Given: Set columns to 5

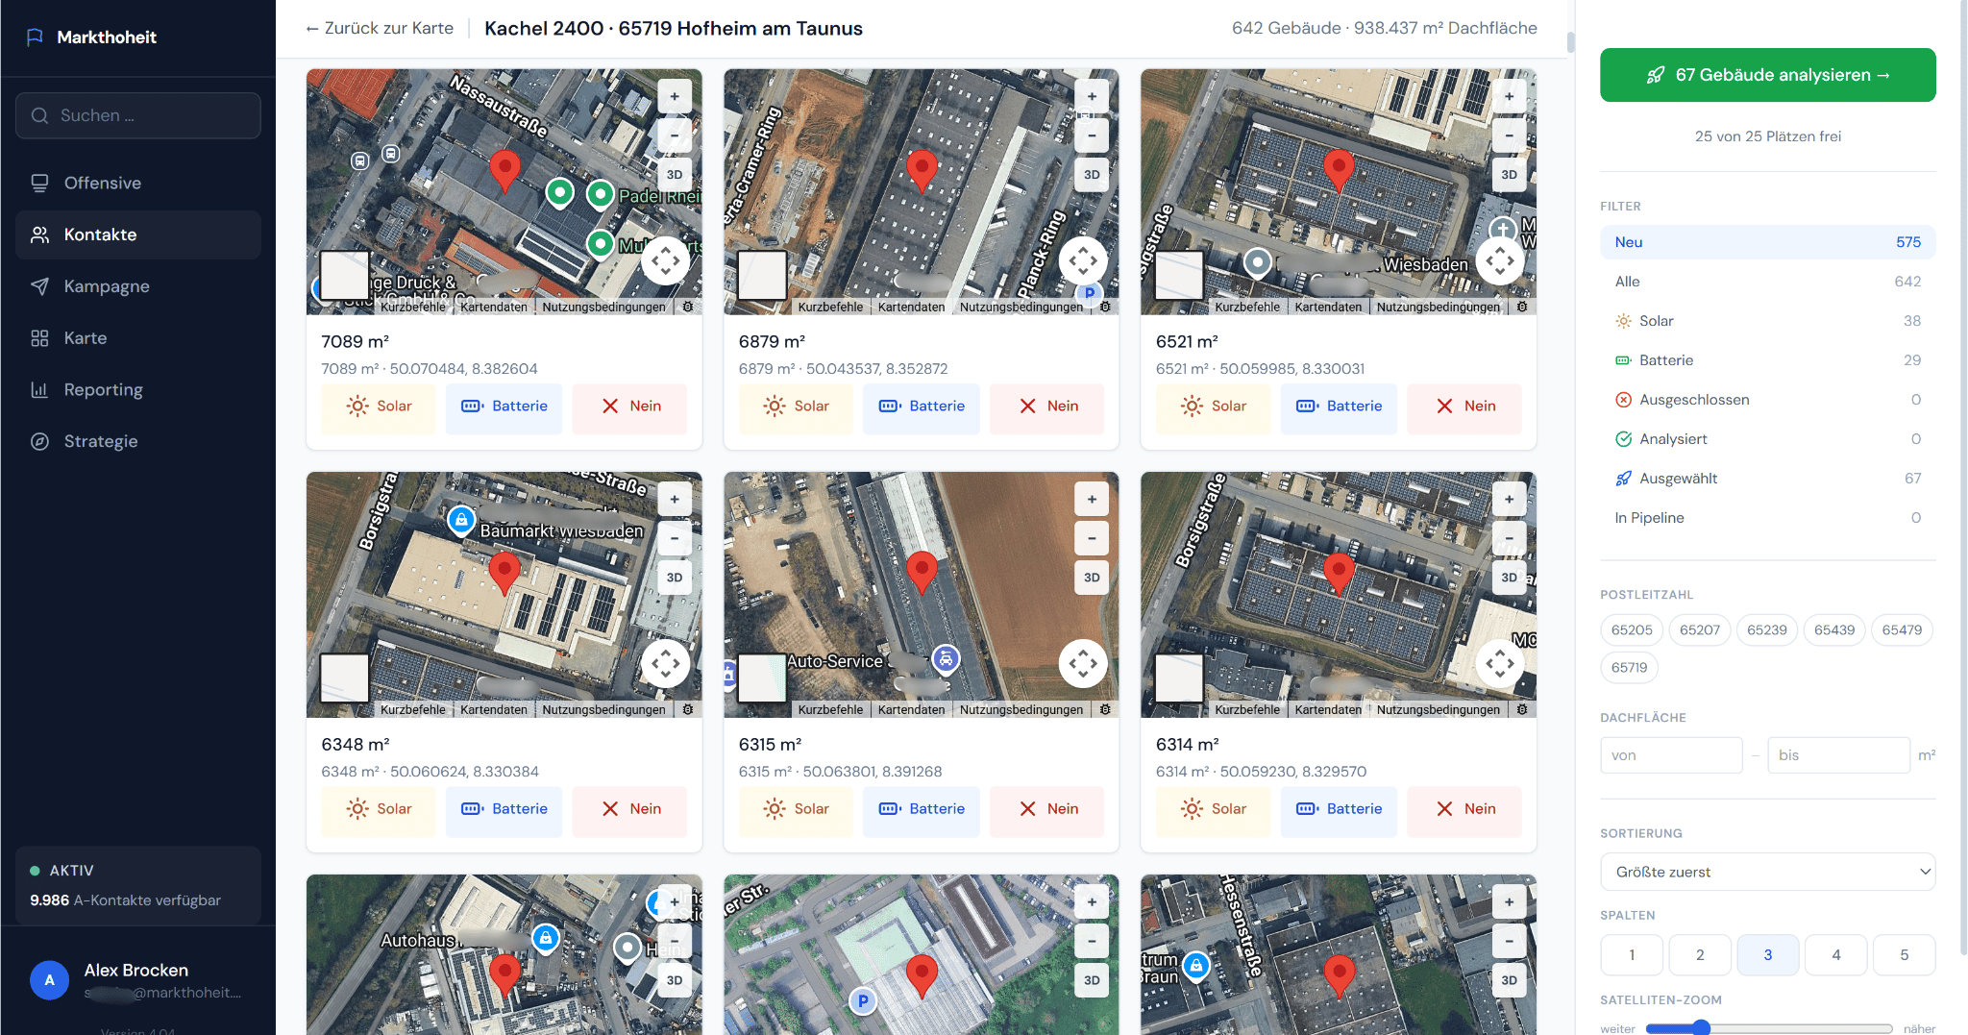Looking at the screenshot, I should [x=1904, y=955].
